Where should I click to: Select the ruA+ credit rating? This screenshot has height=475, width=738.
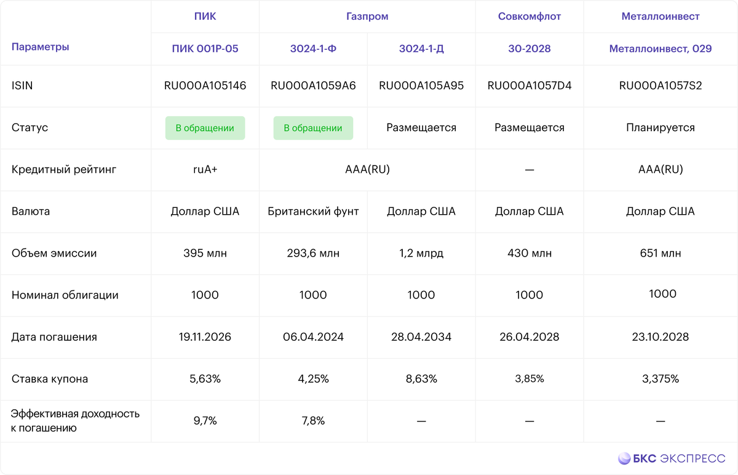[205, 170]
